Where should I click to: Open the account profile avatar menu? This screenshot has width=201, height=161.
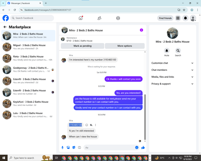[x=193, y=18]
